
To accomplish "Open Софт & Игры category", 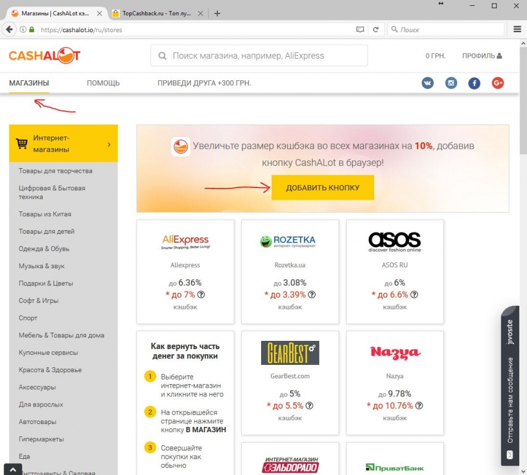I will (39, 300).
